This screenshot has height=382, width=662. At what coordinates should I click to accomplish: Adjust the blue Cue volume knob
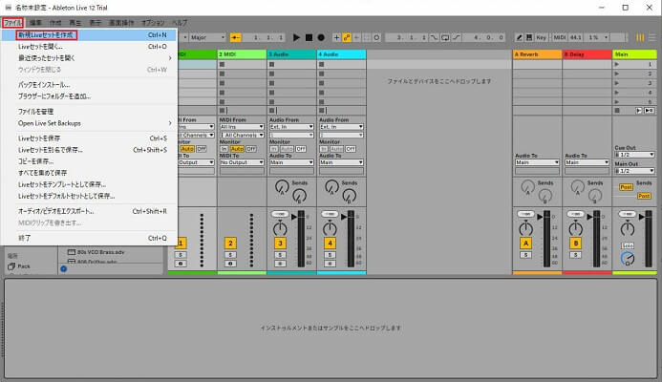tap(628, 258)
